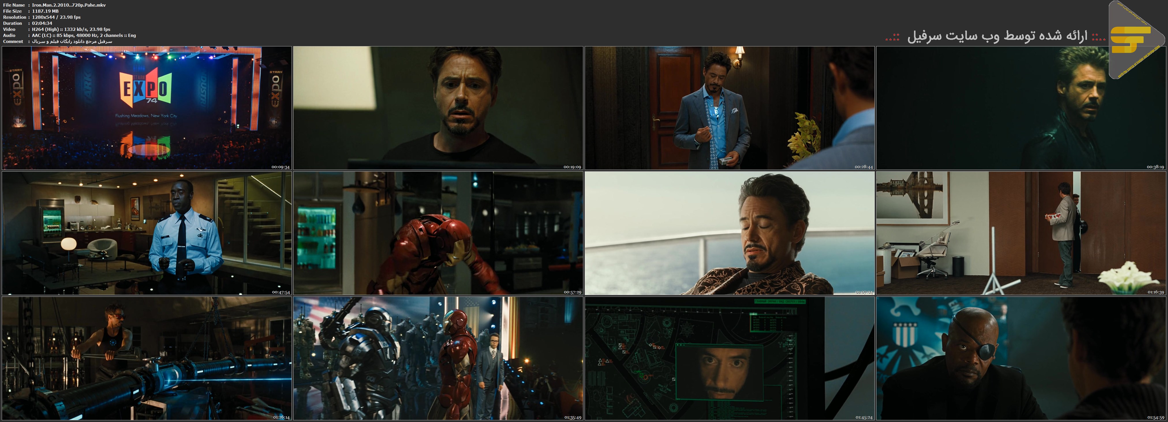The image size is (1168, 422).
Task: Click the 00:09:34 timestamp label
Action: 280,167
